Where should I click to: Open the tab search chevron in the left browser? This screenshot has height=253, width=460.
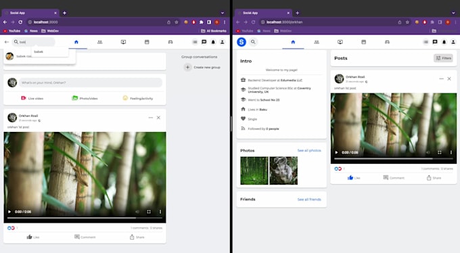[223, 13]
